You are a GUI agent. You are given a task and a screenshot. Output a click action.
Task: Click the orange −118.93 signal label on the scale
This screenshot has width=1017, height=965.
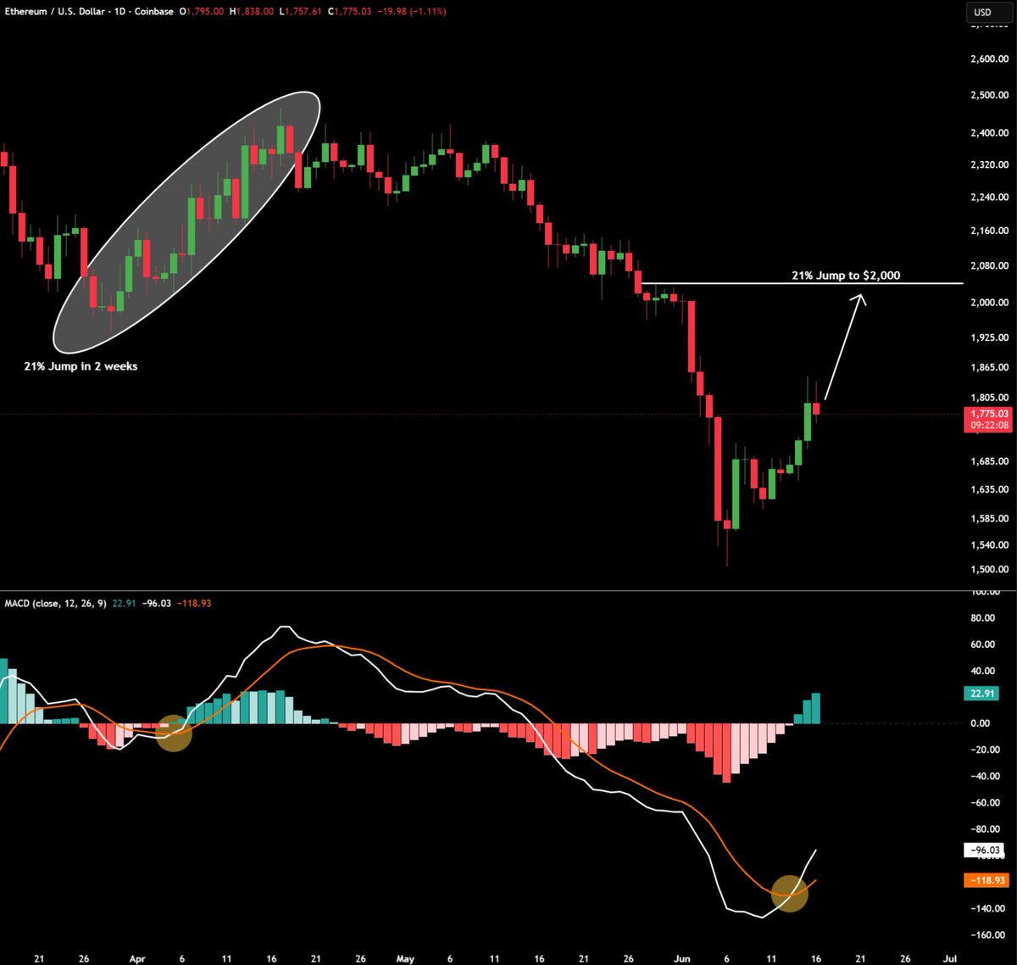point(987,880)
